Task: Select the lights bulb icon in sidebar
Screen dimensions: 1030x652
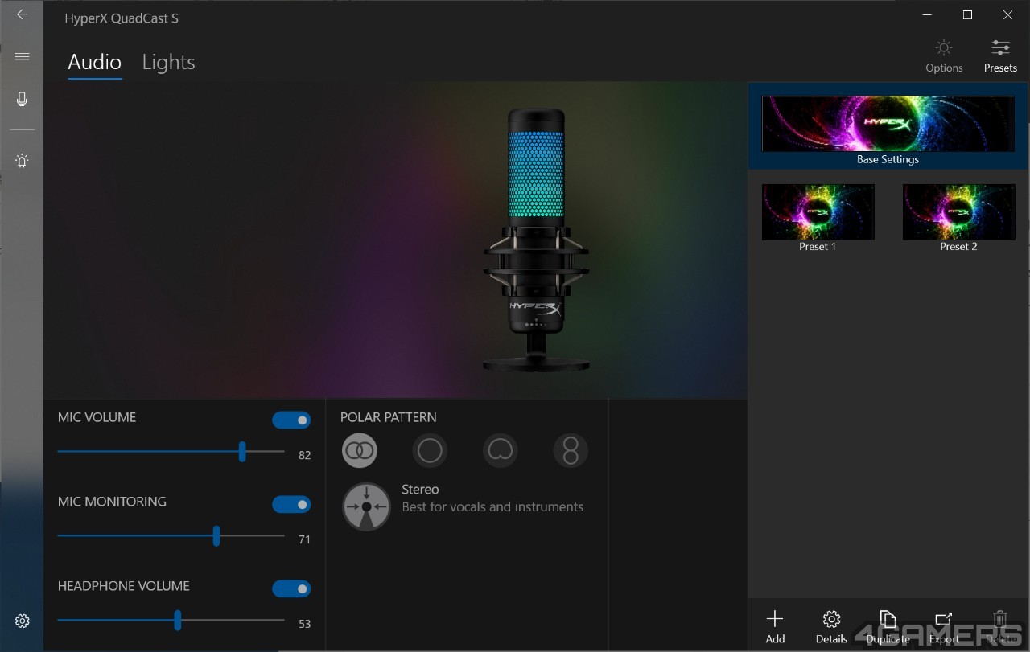Action: [22, 161]
